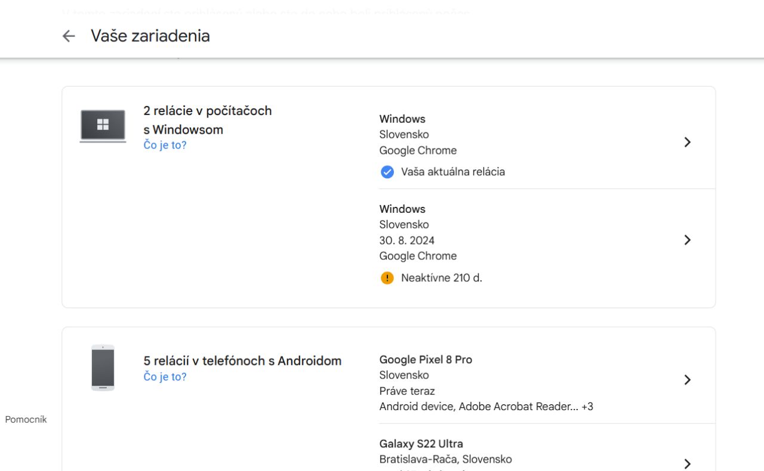Click the Android phone icon

(x=103, y=368)
